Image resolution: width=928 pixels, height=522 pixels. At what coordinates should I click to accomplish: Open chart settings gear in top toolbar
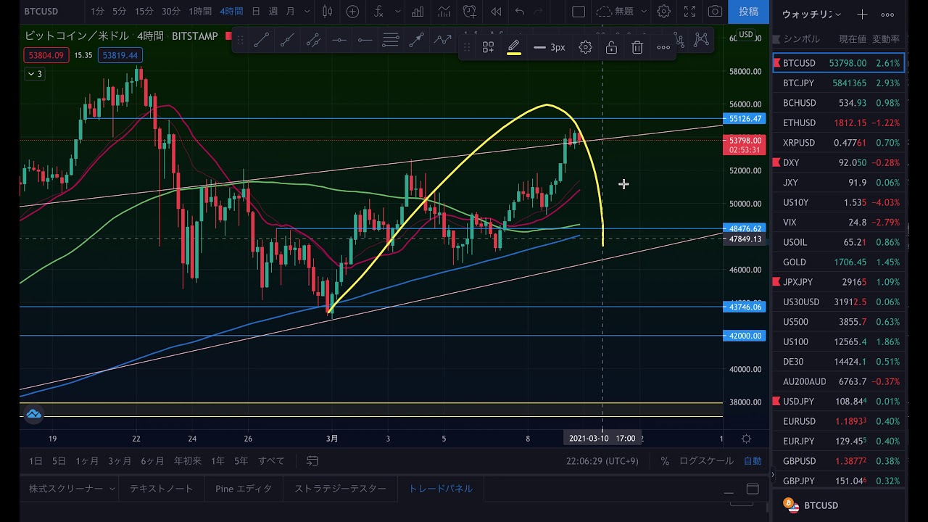click(x=663, y=12)
